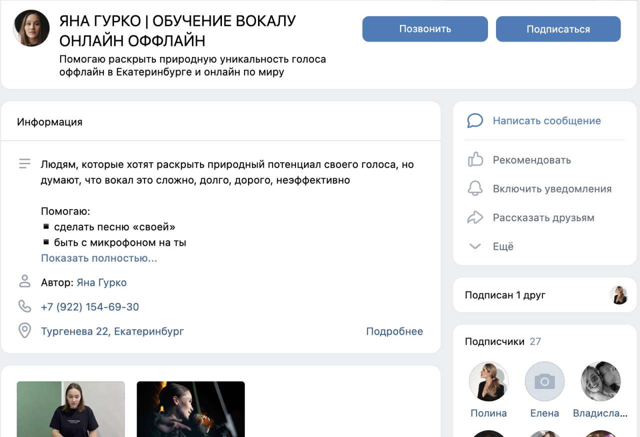
Task: Open the community avatar photo
Action: [x=31, y=28]
